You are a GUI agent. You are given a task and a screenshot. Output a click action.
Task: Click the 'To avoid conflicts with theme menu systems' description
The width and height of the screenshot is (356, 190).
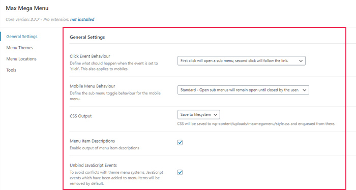tap(116, 178)
